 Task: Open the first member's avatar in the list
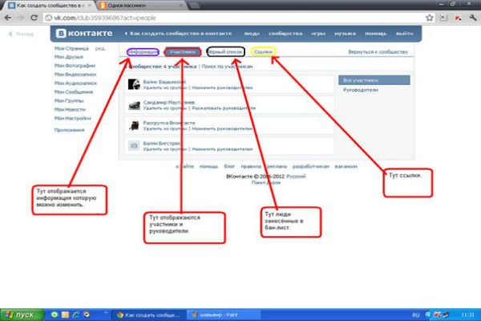tap(134, 84)
